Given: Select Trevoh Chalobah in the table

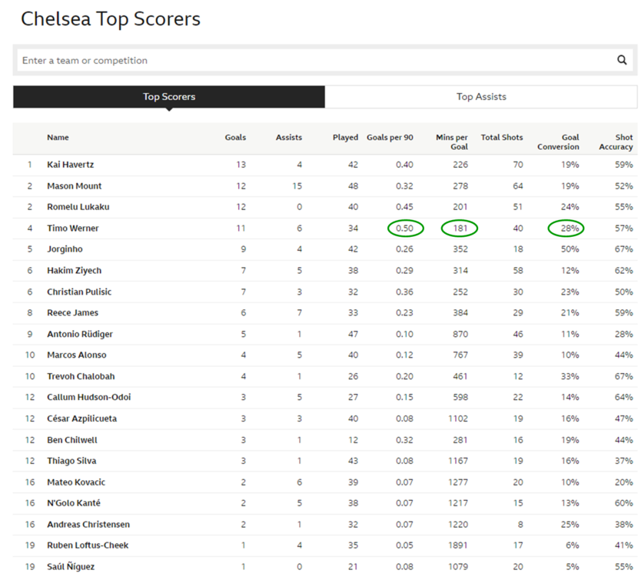Looking at the screenshot, I should tap(81, 376).
